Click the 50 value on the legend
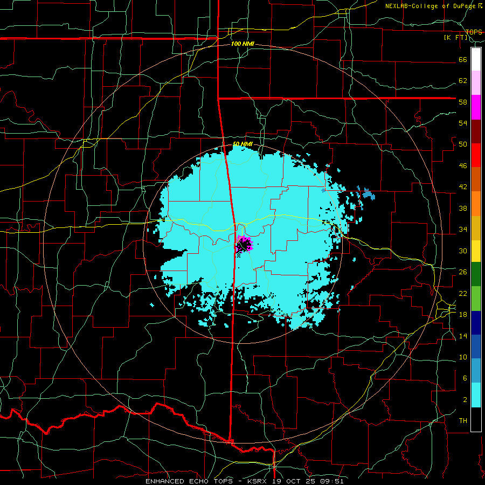 (463, 144)
